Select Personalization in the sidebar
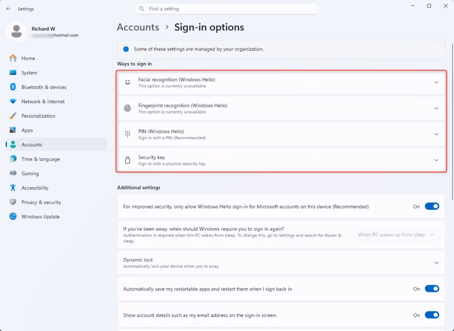 pyautogui.click(x=56, y=116)
